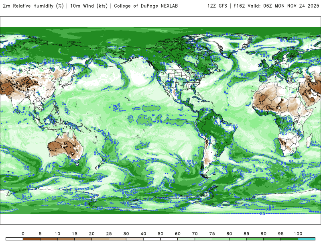
Task: Click the legend tick label '100'
Action: coord(298,234)
